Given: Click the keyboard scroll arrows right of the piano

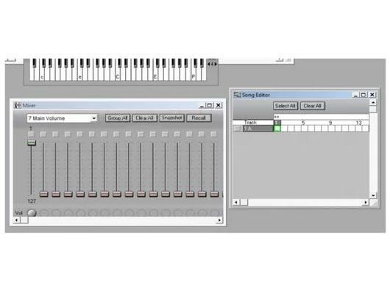Looking at the screenshot, I should click(x=212, y=64).
